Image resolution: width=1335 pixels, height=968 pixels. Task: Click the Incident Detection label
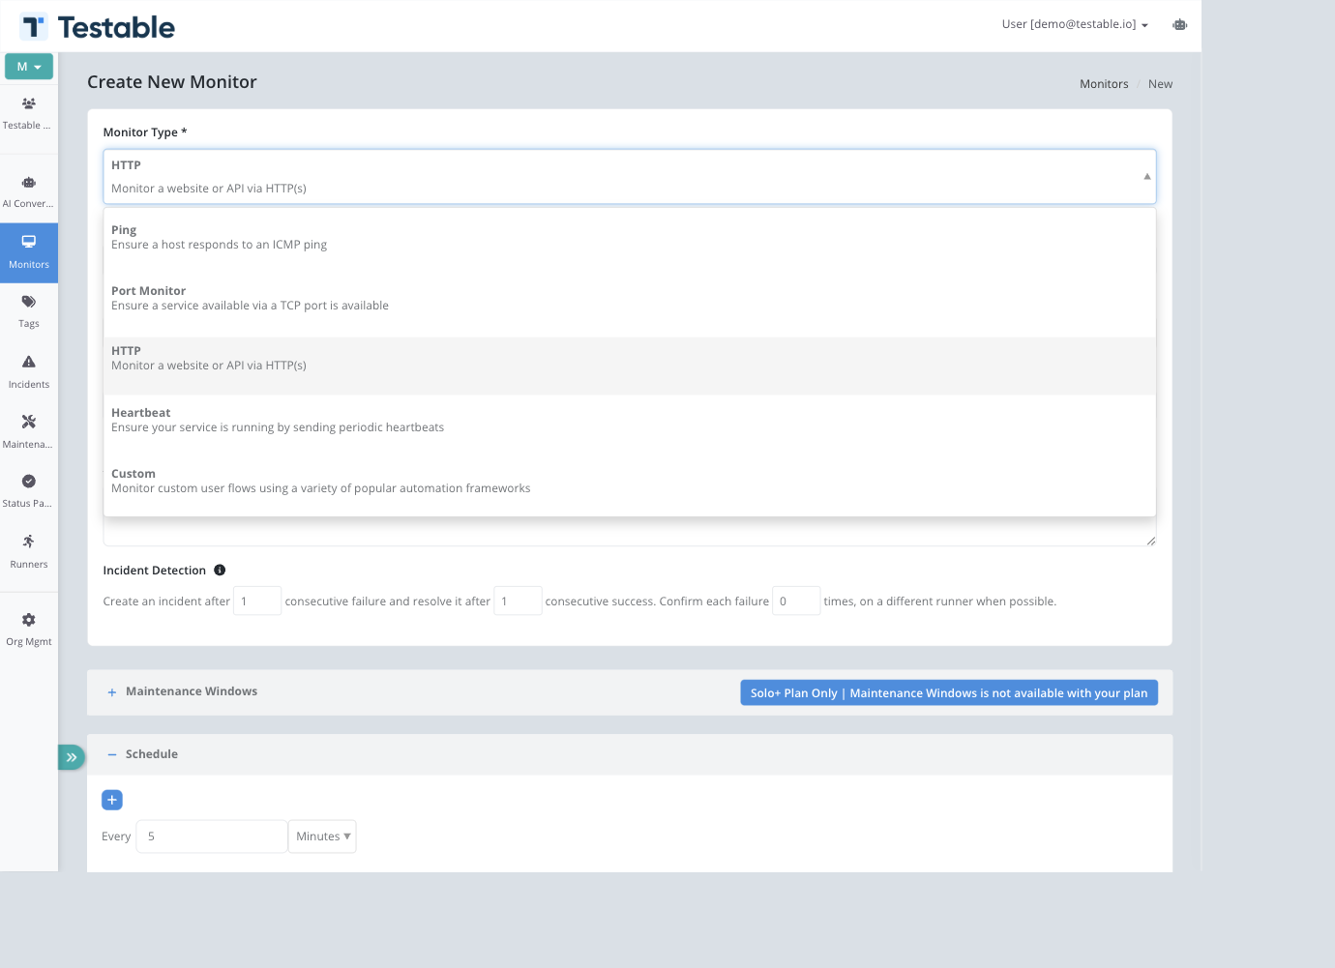[155, 571]
